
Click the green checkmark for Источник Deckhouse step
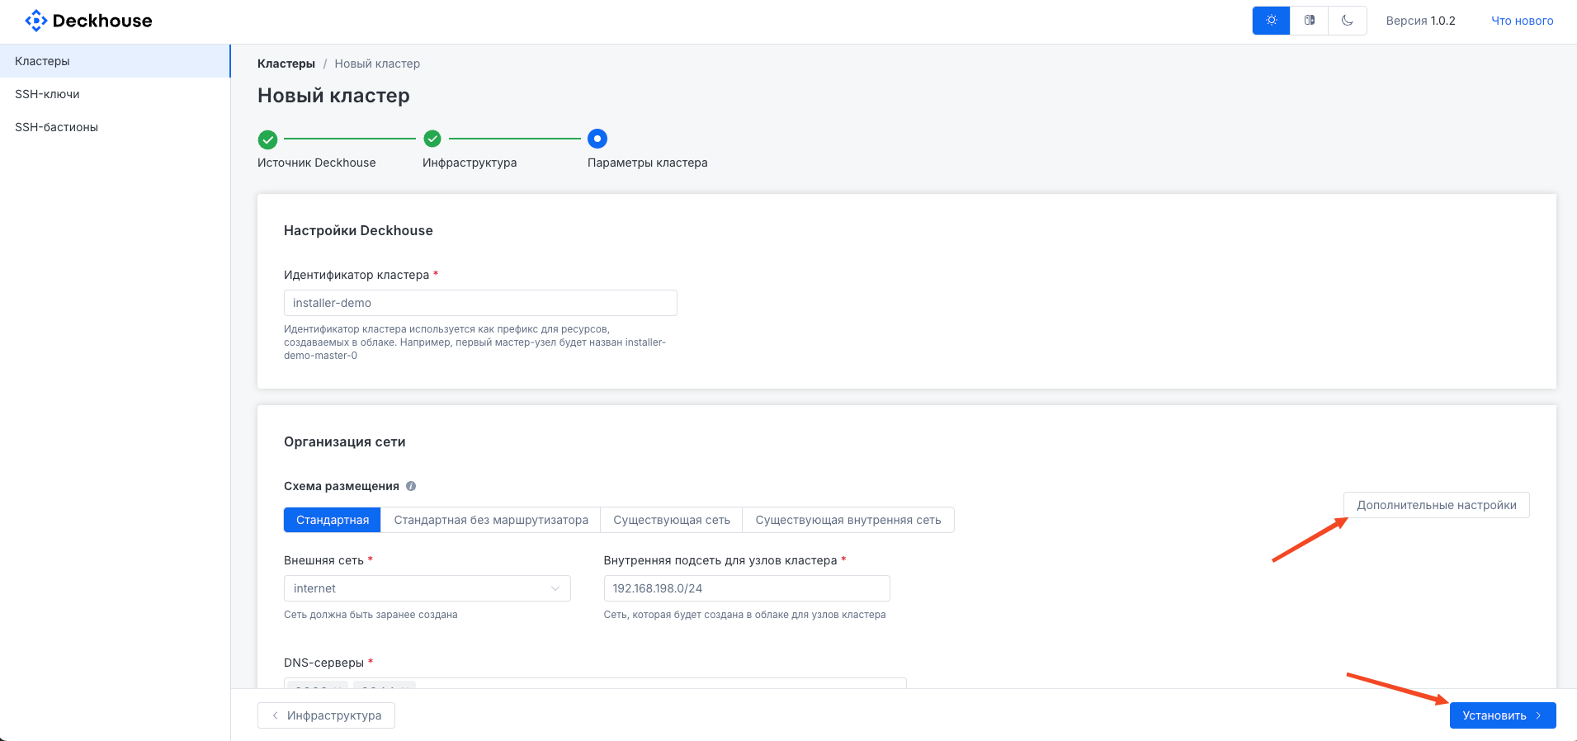(267, 139)
